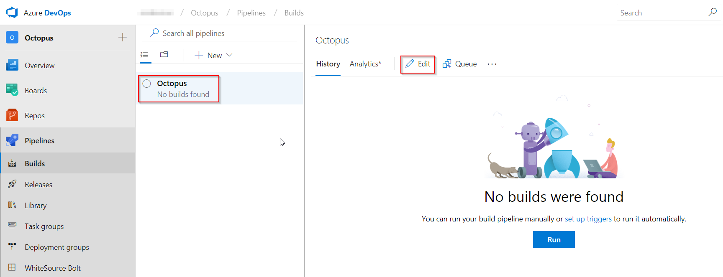Click the Deployment groups icon
The height and width of the screenshot is (277, 723).
12,247
